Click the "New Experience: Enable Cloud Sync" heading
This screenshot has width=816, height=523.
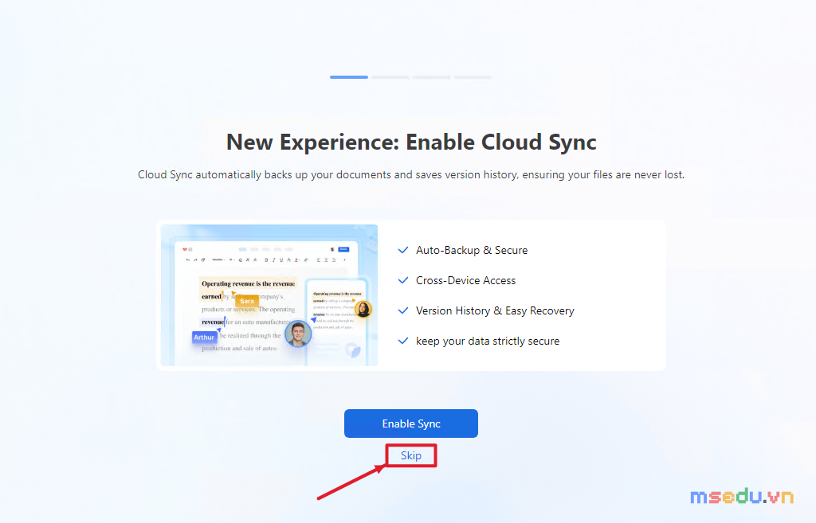coord(411,142)
